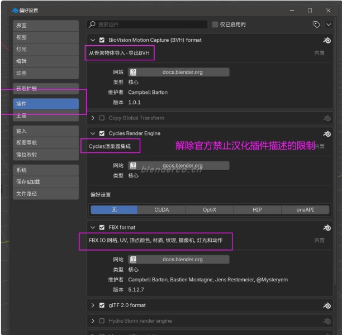
Task: Open 灯光 preferences section
Action: tap(46, 49)
